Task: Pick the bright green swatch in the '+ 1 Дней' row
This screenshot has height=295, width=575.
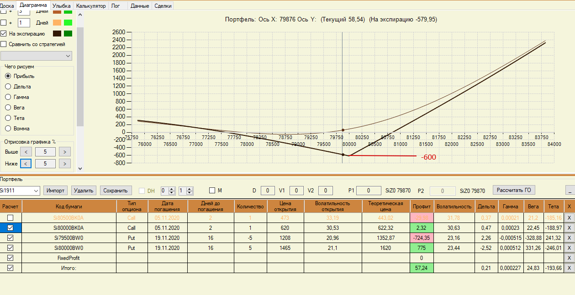Action: point(68,22)
